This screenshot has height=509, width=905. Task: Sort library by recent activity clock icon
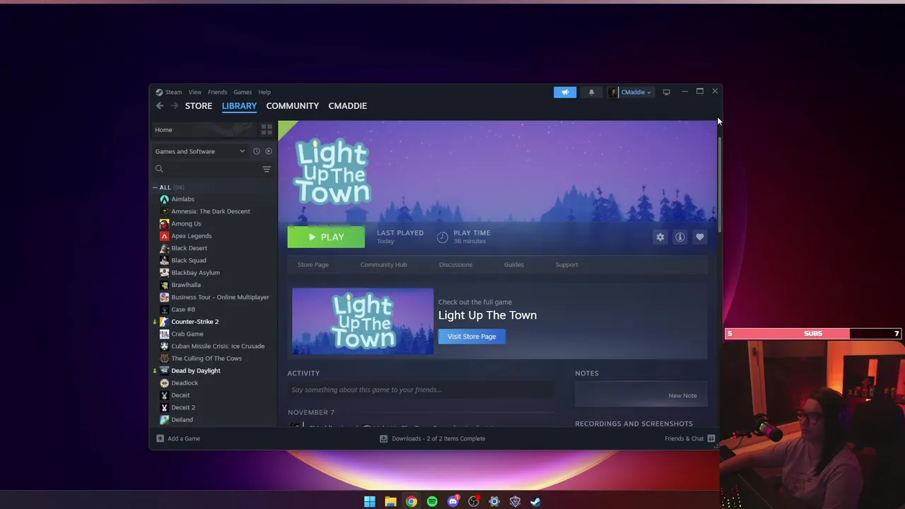point(256,151)
